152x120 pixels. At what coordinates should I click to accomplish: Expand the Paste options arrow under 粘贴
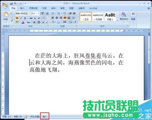[x=6, y=22]
